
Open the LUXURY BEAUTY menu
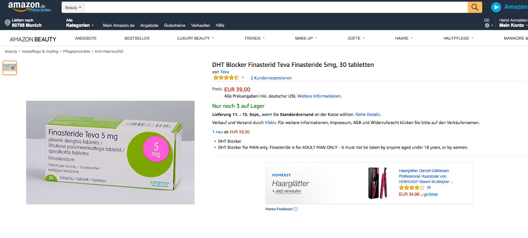click(x=195, y=38)
